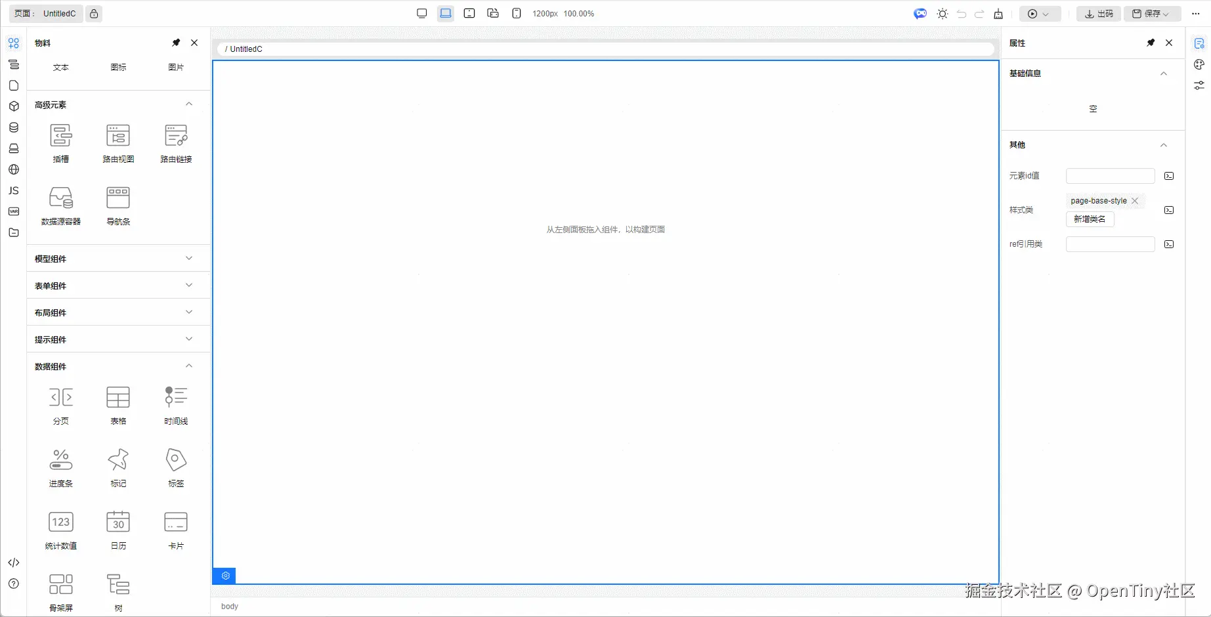
Task: Select the 卡片 card component
Action: (x=176, y=530)
